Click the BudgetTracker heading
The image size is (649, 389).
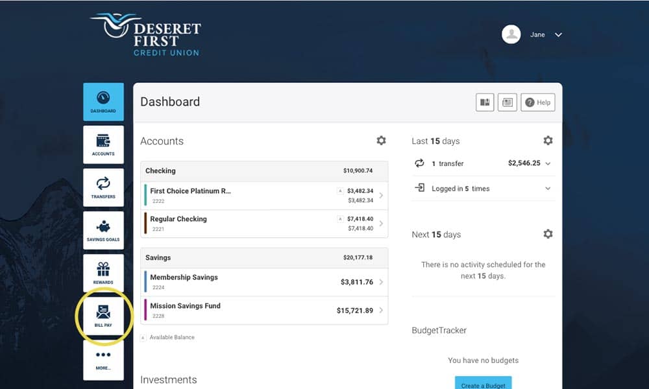(x=439, y=330)
